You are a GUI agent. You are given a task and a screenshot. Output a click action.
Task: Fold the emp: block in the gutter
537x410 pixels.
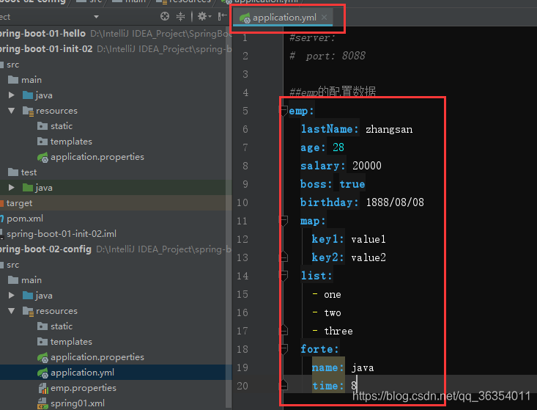click(284, 111)
